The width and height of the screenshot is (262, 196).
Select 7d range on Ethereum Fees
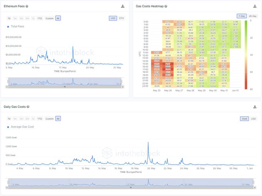(x=9, y=18)
